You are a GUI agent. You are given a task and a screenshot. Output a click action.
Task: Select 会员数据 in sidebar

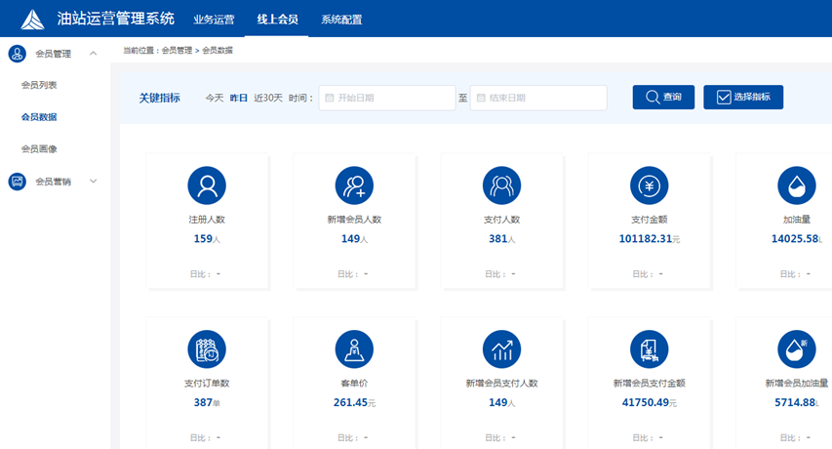[39, 117]
